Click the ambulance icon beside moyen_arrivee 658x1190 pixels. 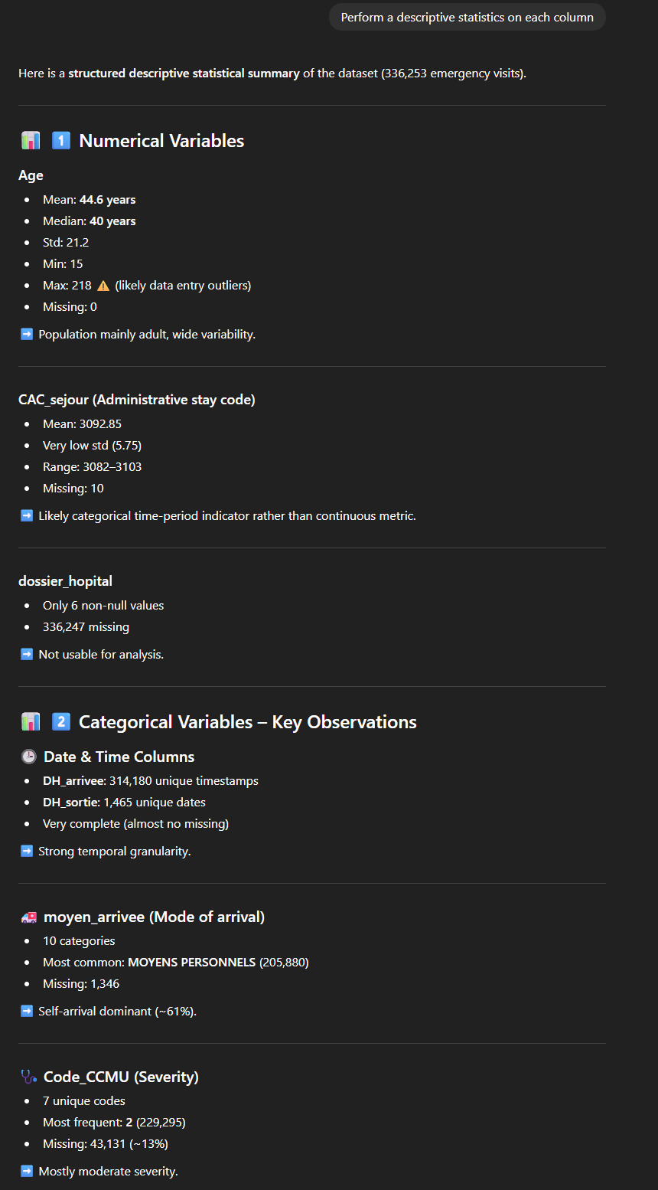pos(29,917)
